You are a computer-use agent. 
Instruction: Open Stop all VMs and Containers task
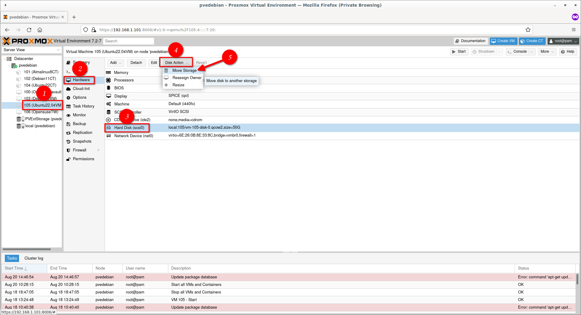[289, 292]
